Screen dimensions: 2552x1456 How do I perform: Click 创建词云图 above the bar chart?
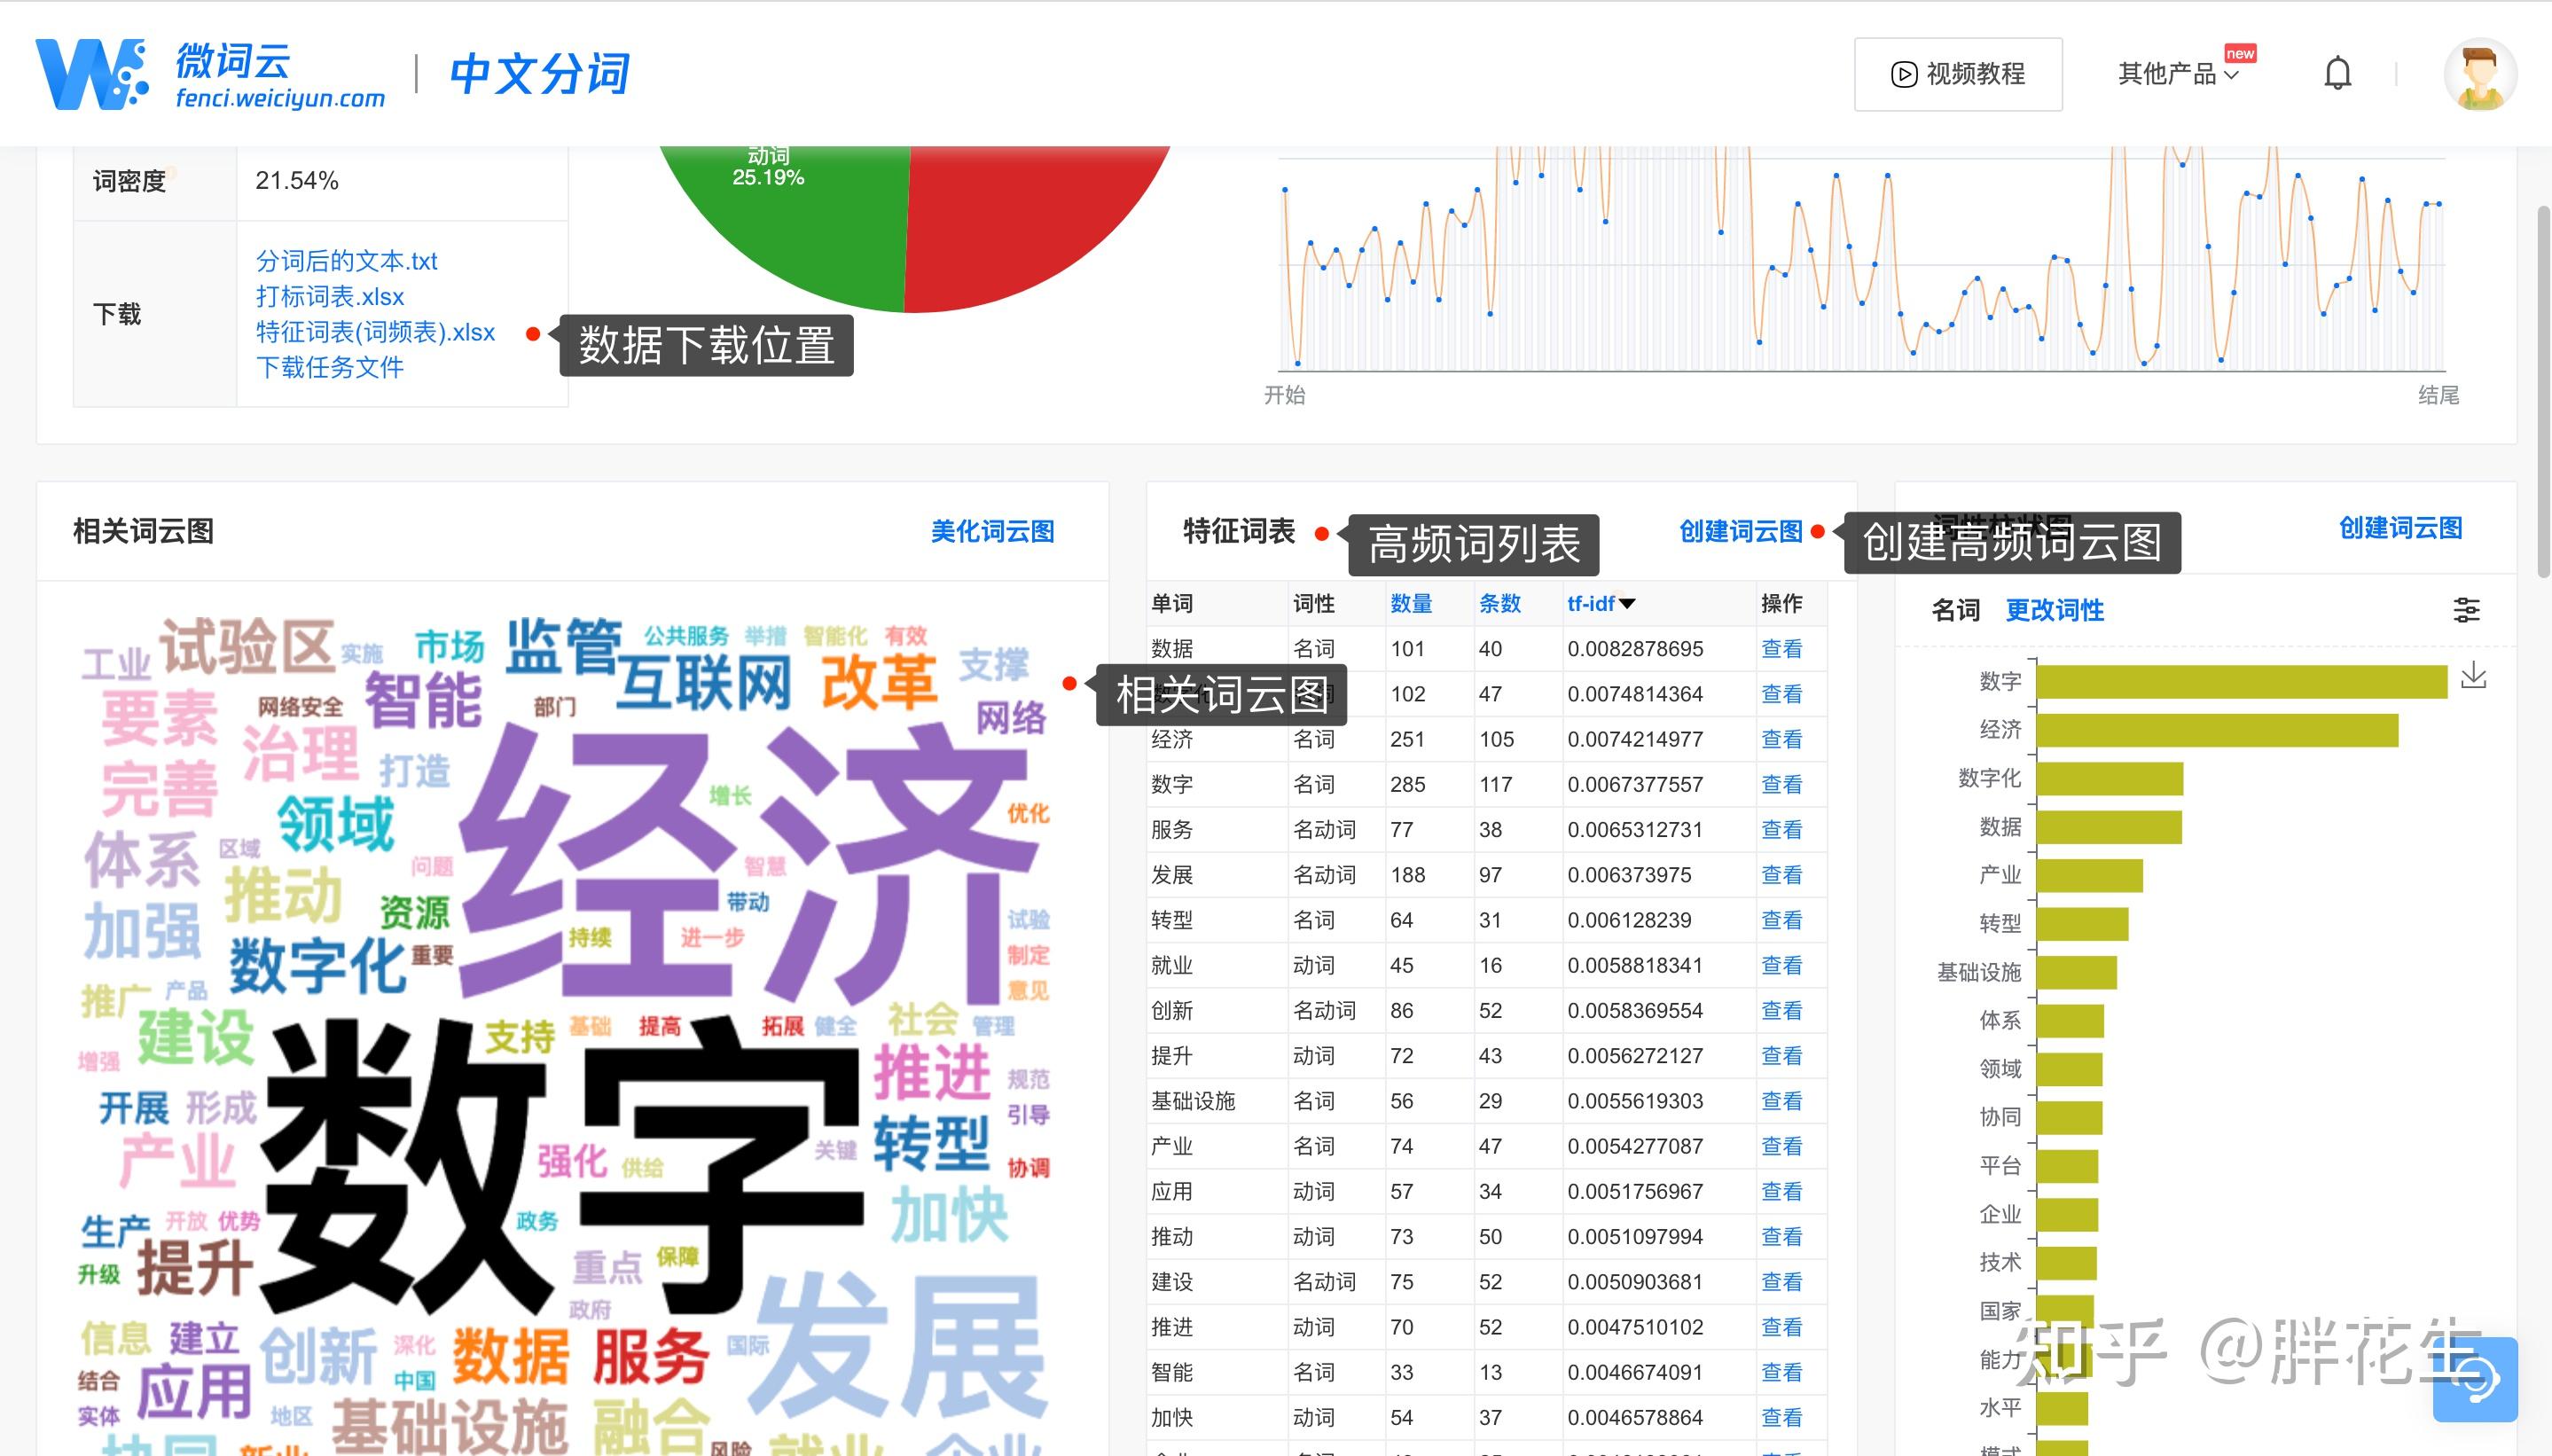[2400, 527]
